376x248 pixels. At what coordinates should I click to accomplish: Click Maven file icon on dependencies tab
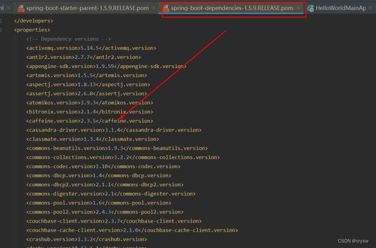[x=166, y=9]
